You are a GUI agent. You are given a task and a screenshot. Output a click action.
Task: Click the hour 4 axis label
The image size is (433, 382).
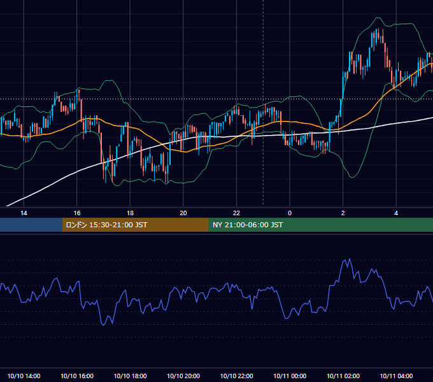pos(396,213)
